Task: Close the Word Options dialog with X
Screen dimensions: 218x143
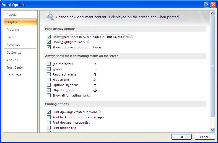Action: click(213, 5)
